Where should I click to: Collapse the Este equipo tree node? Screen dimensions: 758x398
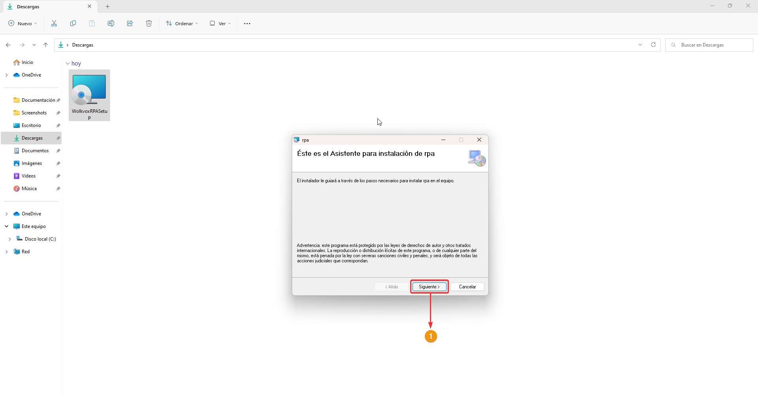pos(6,226)
